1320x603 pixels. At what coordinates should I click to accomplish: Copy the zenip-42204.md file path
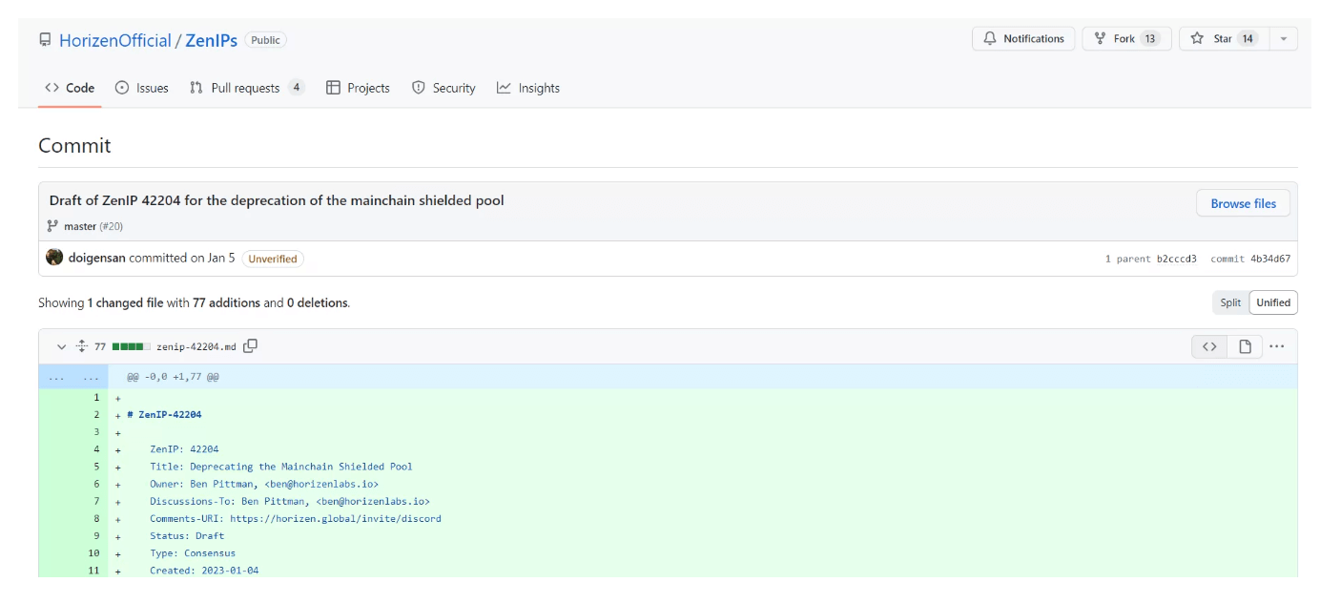(251, 346)
